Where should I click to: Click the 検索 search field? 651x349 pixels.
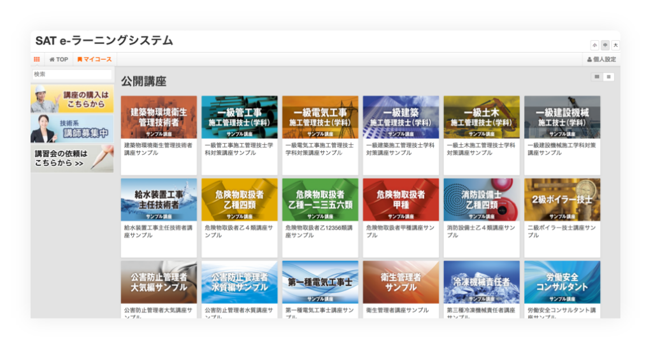click(71, 74)
